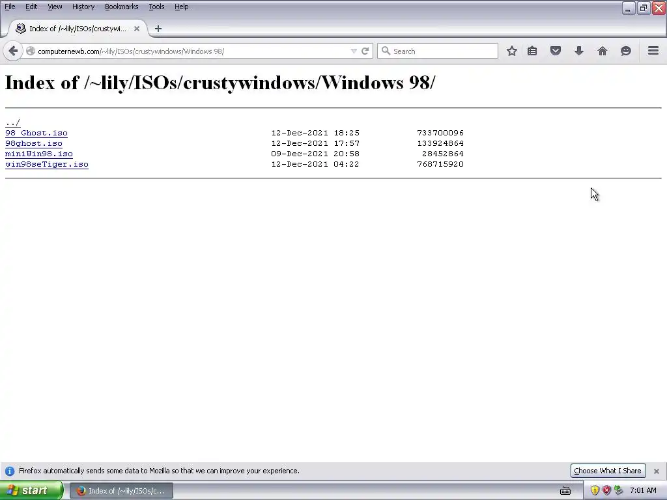Open the File menu
The height and width of the screenshot is (500, 667).
coord(10,7)
